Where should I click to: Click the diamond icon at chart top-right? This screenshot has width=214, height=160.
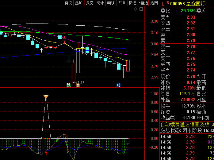(136, 9)
